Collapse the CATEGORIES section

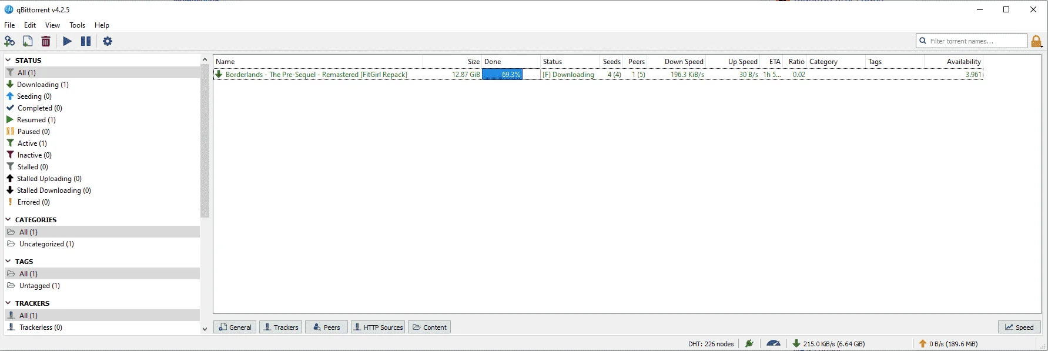8,219
